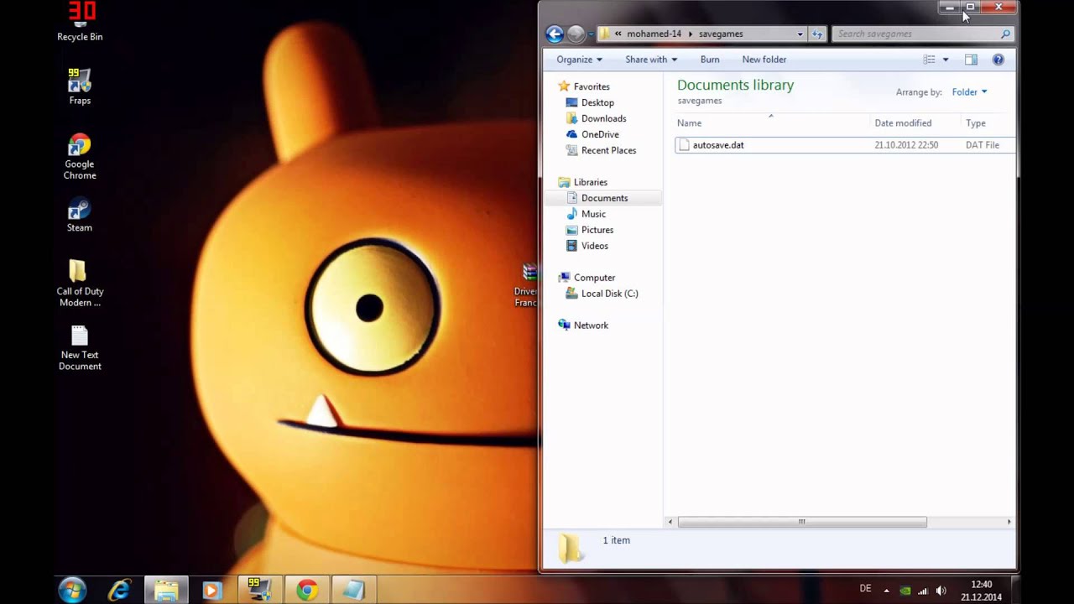Select the New Text Document icon
The height and width of the screenshot is (604, 1074).
pyautogui.click(x=80, y=347)
